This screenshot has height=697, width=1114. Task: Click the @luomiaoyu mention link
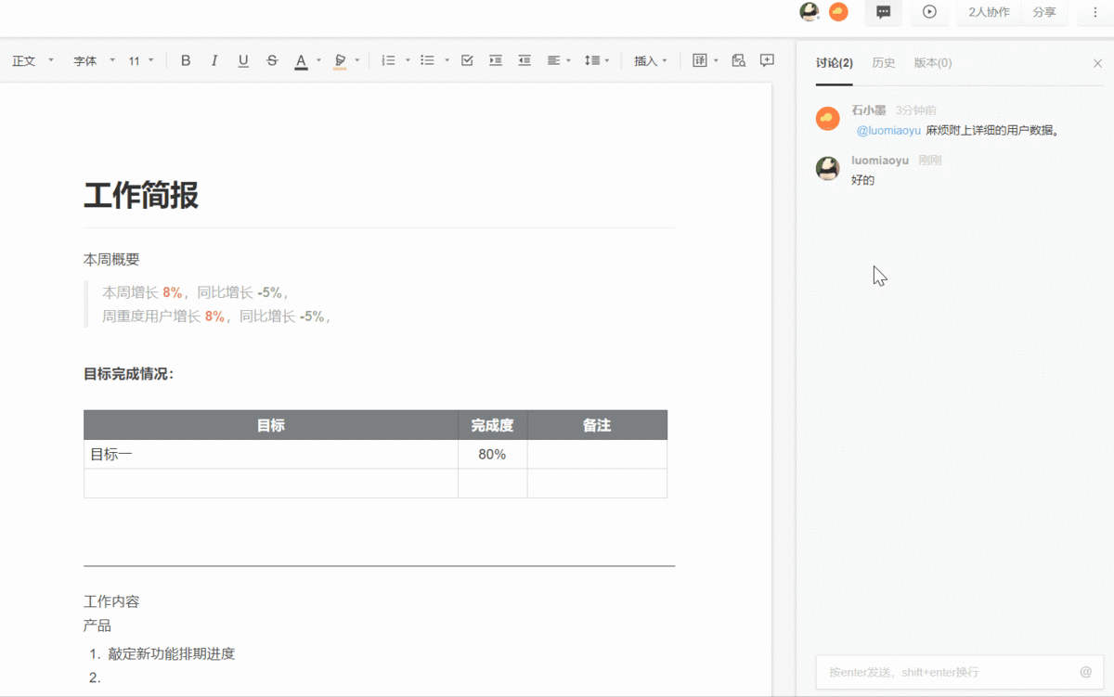click(x=888, y=131)
